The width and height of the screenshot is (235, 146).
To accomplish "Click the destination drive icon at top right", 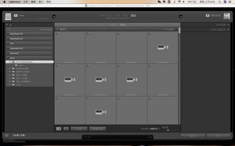I will pos(227,16).
